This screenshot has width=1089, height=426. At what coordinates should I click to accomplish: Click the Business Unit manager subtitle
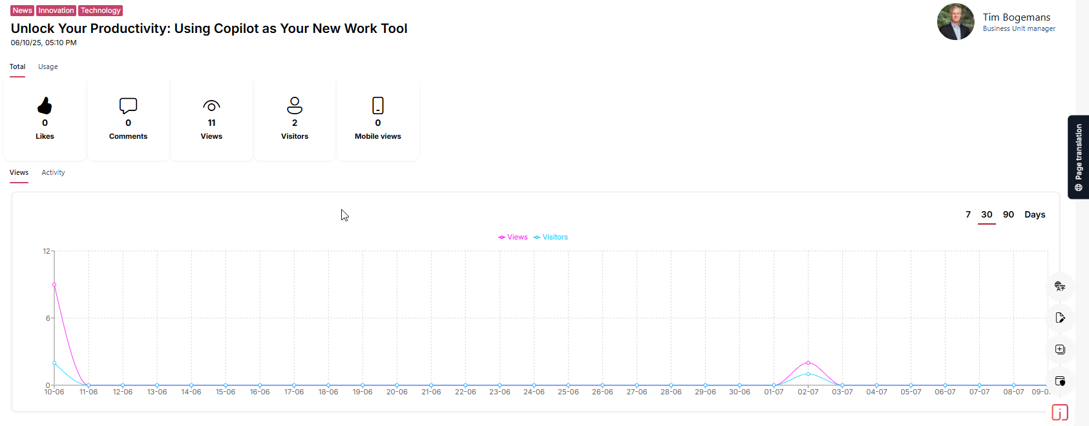(x=1019, y=29)
